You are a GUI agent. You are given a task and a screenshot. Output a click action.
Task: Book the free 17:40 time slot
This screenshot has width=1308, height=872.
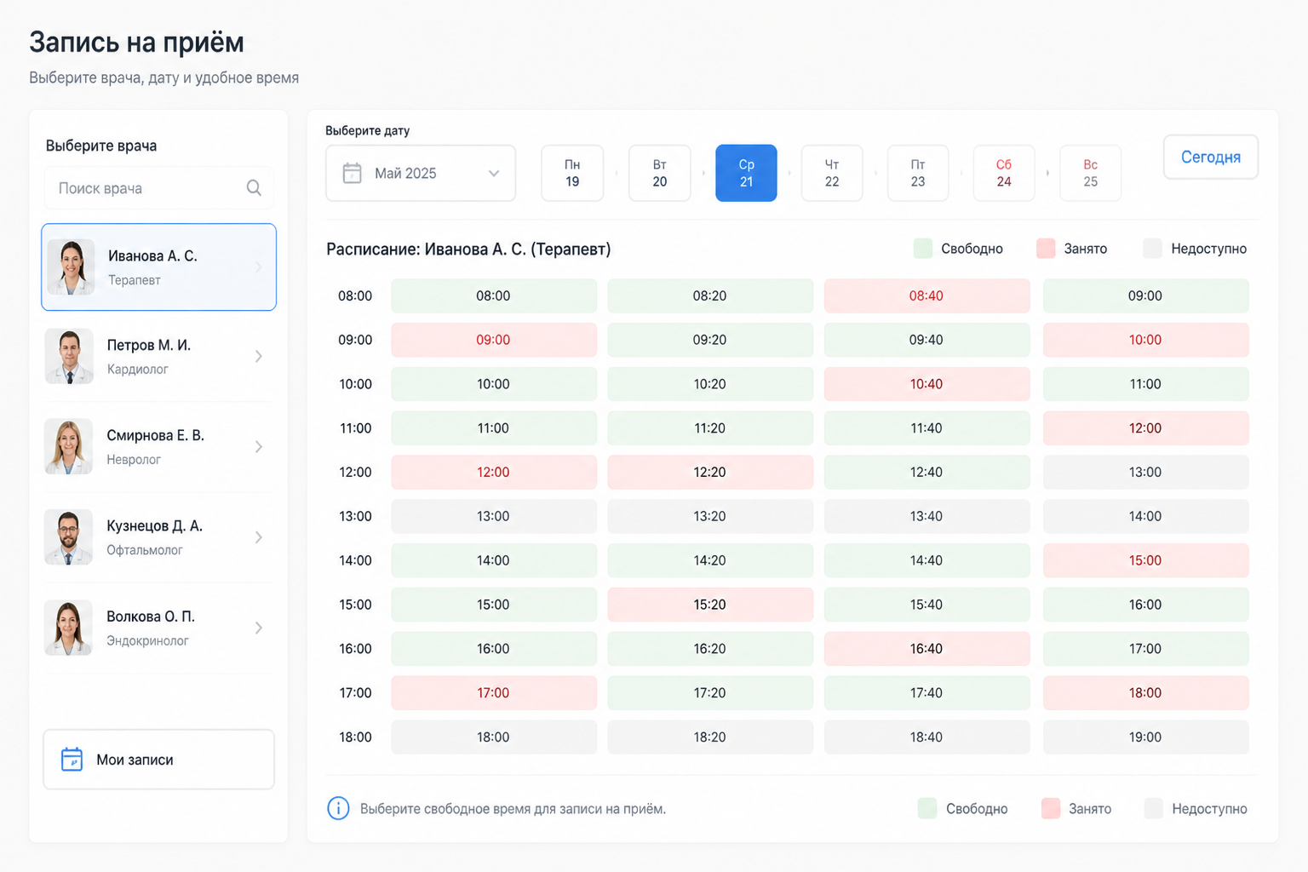tap(926, 693)
